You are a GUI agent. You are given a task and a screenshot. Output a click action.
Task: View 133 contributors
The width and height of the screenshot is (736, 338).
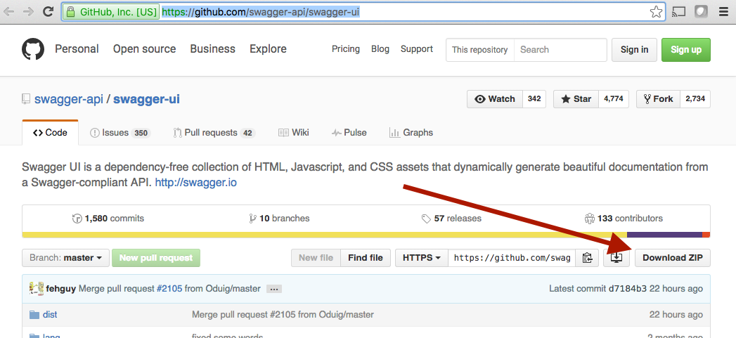point(624,219)
